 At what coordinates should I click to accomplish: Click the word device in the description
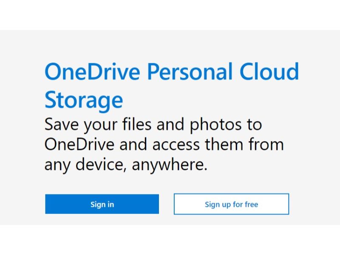(101, 165)
